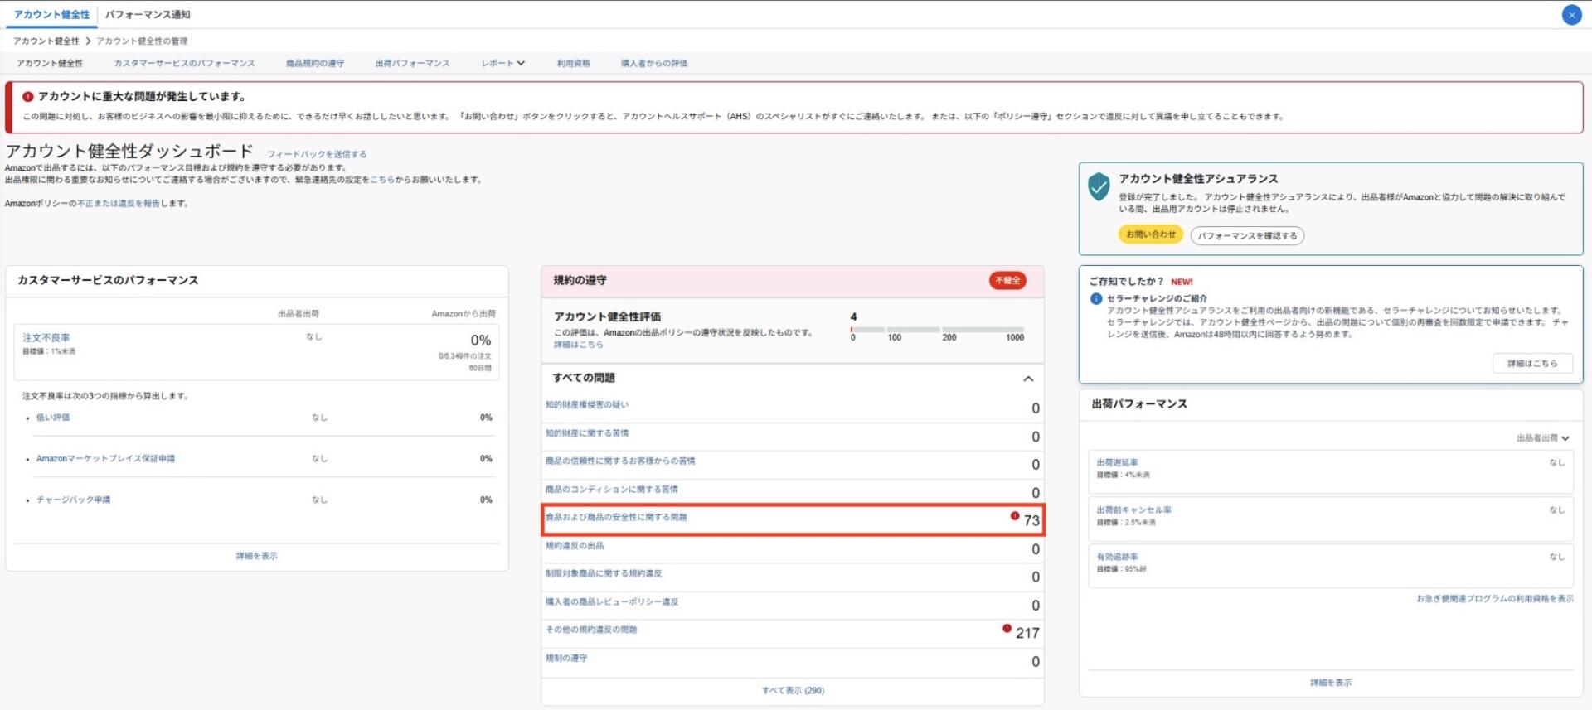Viewport: 1592px width, 710px height.
Task: Click 購入者の商品レビューポリシー違反 link
Action: point(612,602)
